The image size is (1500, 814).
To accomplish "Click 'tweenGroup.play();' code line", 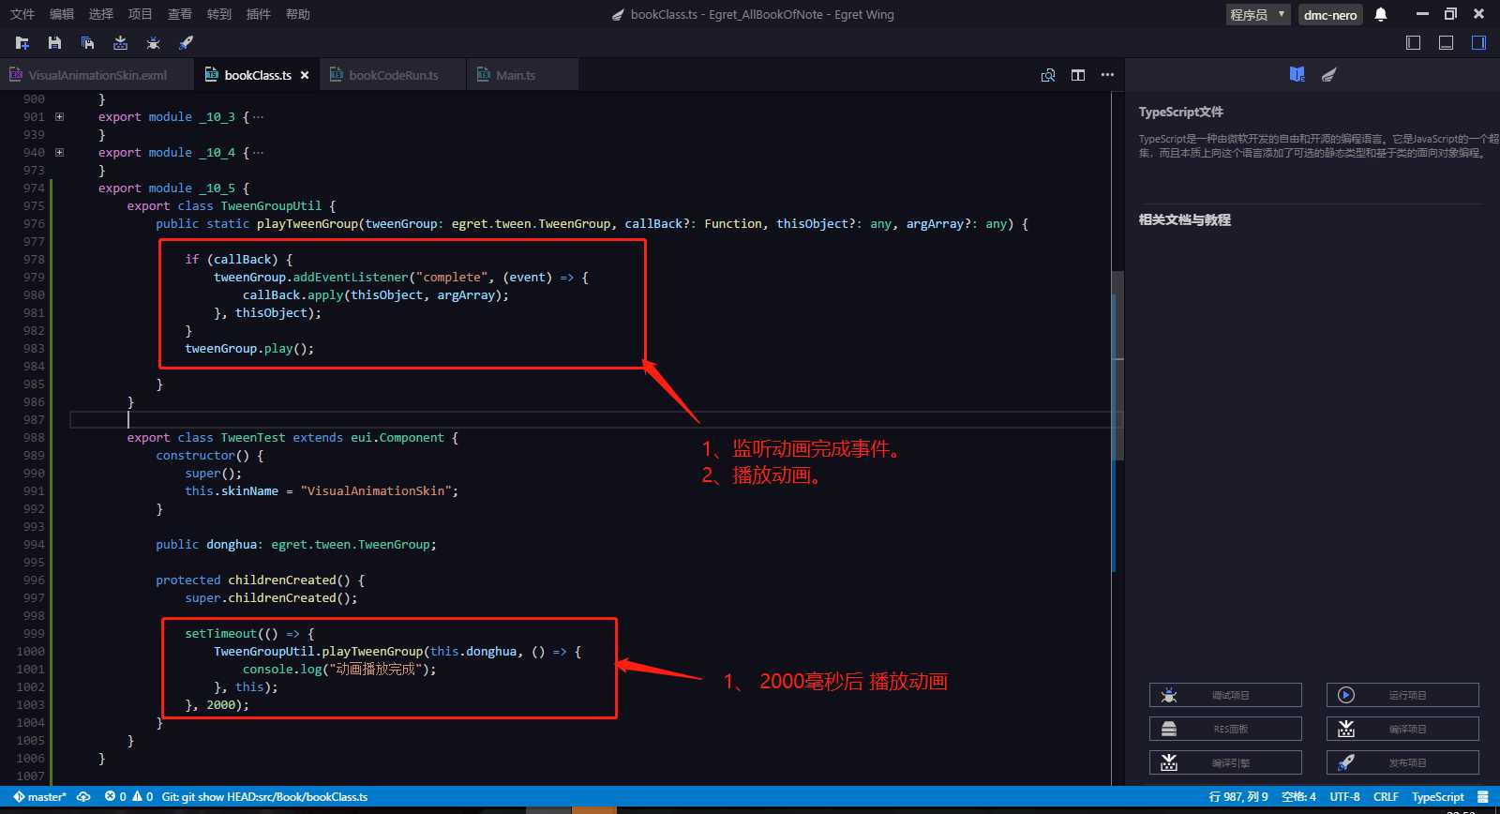I will [x=249, y=349].
